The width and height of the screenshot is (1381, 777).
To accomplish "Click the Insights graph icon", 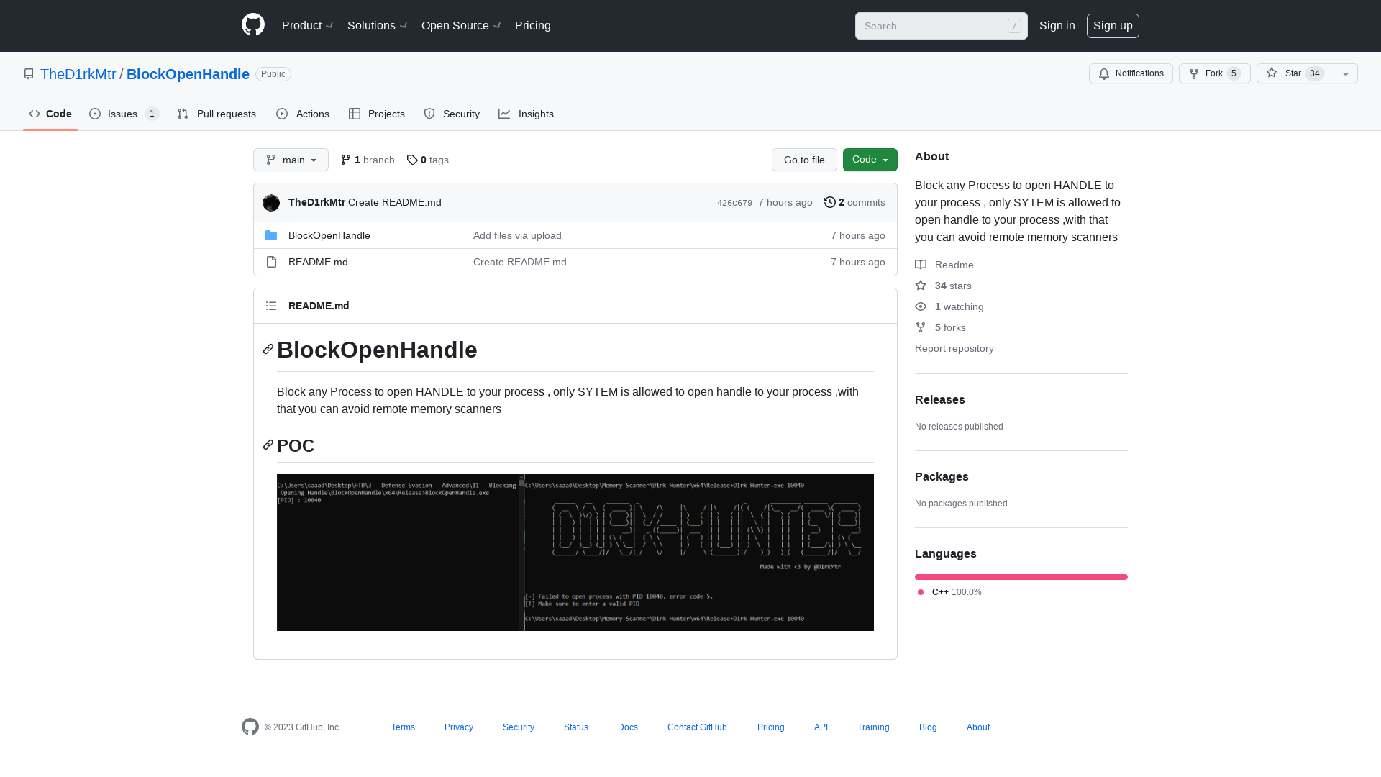I will click(x=505, y=114).
